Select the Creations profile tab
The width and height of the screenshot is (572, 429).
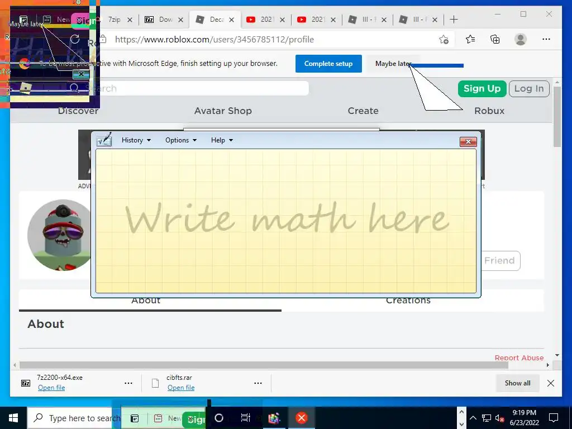[408, 300]
